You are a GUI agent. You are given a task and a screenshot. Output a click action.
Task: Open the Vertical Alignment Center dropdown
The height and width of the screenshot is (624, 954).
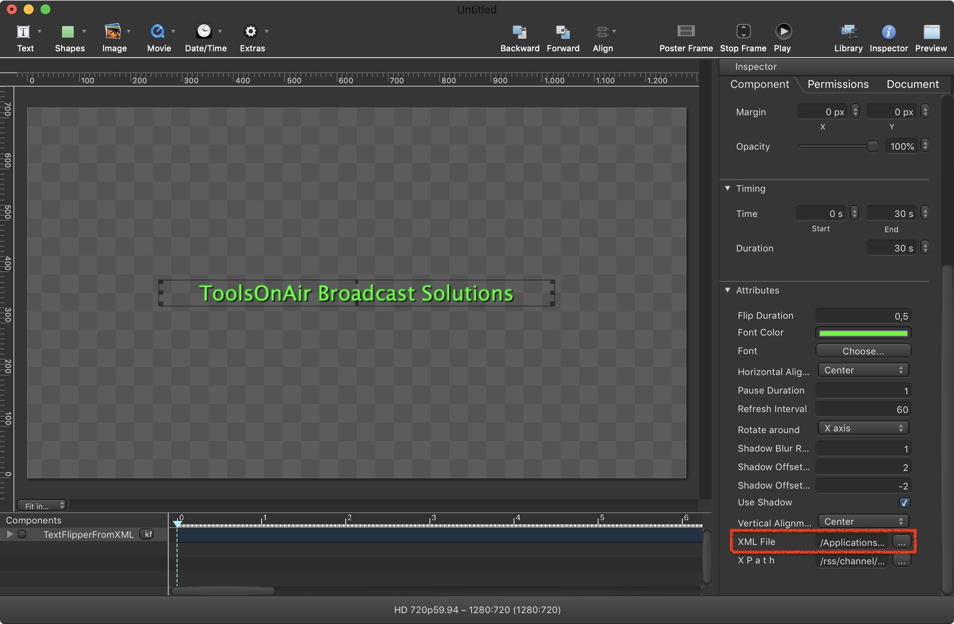click(863, 521)
